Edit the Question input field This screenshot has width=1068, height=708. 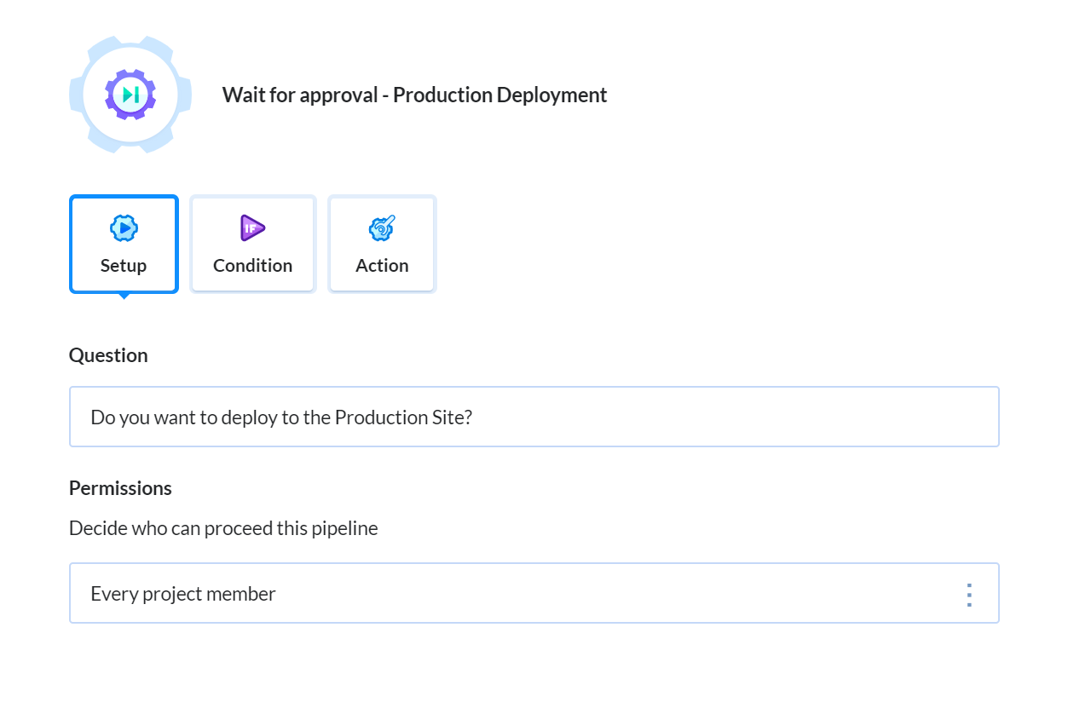point(534,417)
